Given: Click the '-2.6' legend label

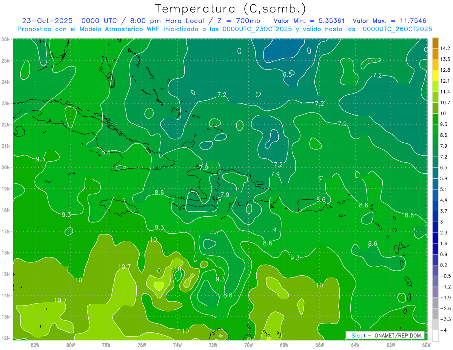Looking at the screenshot, I should pyautogui.click(x=445, y=308).
